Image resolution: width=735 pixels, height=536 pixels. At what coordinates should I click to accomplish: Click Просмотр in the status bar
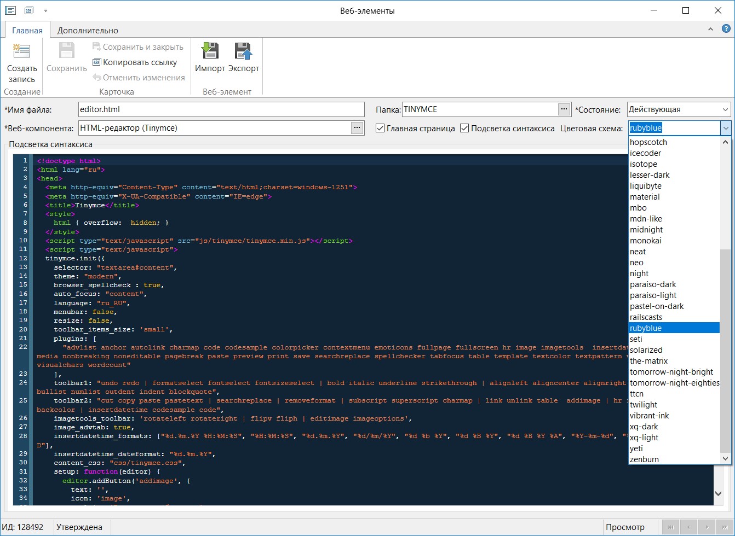pos(625,527)
